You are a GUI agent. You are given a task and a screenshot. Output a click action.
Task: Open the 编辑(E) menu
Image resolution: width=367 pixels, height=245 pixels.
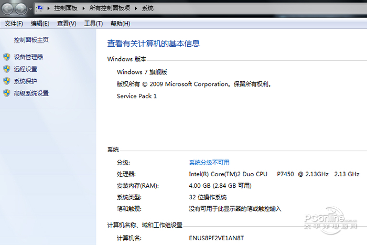[40, 24]
